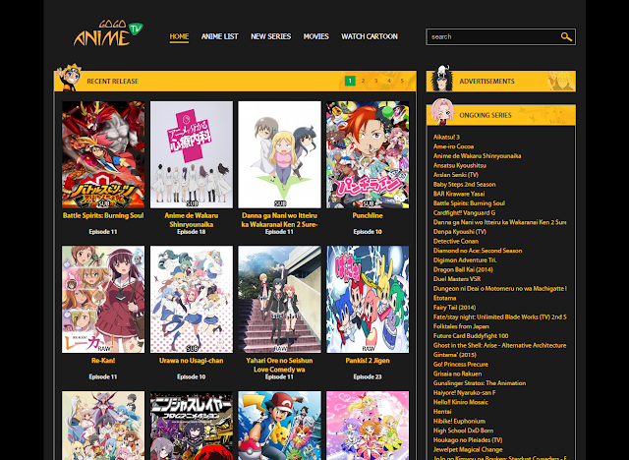Open the Watch Cartoon menu item

pos(370,36)
